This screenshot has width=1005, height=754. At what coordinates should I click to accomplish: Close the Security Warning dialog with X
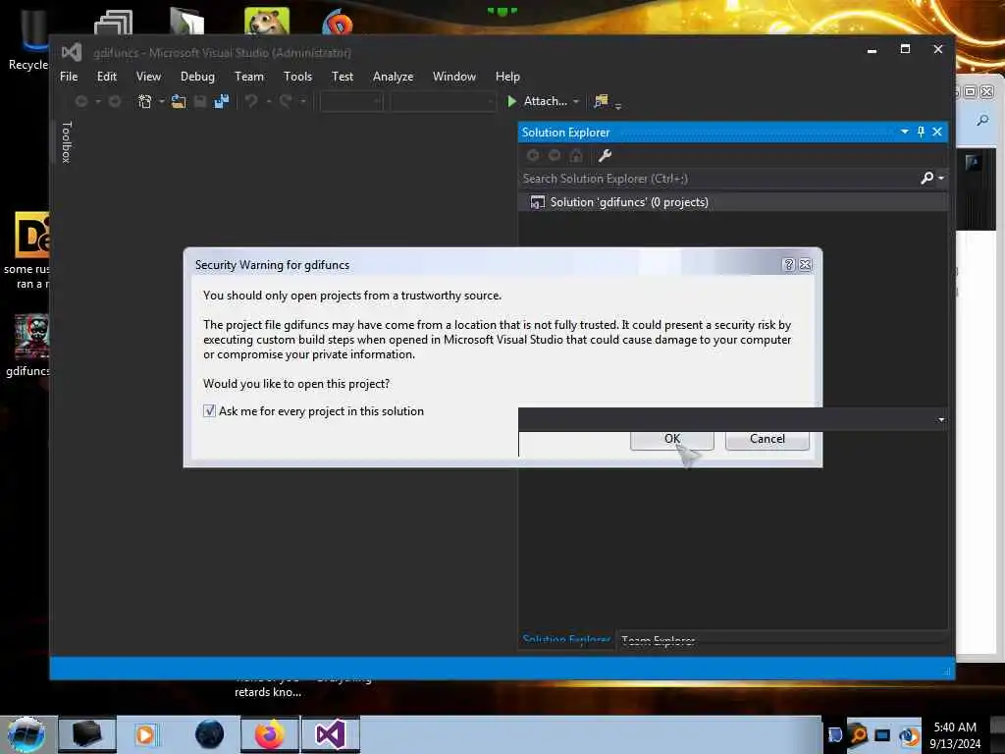(x=806, y=265)
